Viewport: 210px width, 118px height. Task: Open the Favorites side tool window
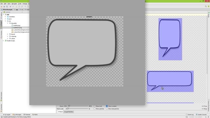[1, 108]
